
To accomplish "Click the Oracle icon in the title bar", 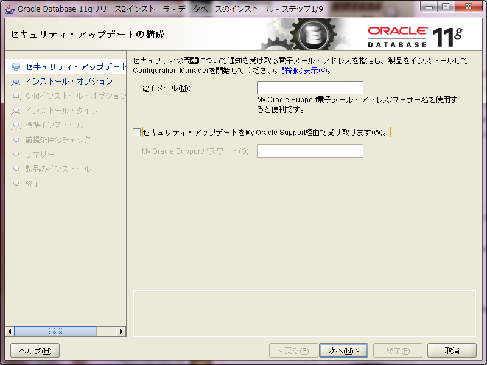I will point(9,8).
